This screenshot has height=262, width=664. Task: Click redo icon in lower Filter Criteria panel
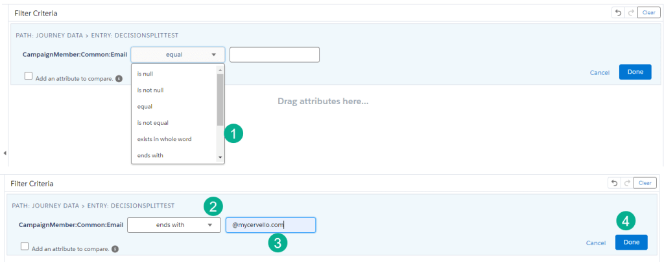pos(625,183)
